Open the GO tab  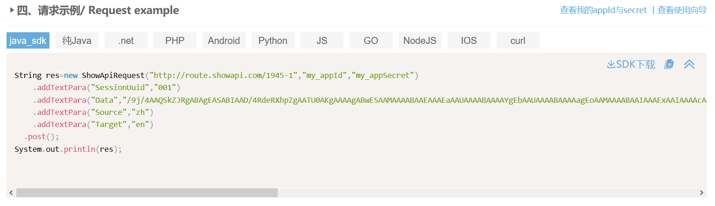tap(371, 41)
